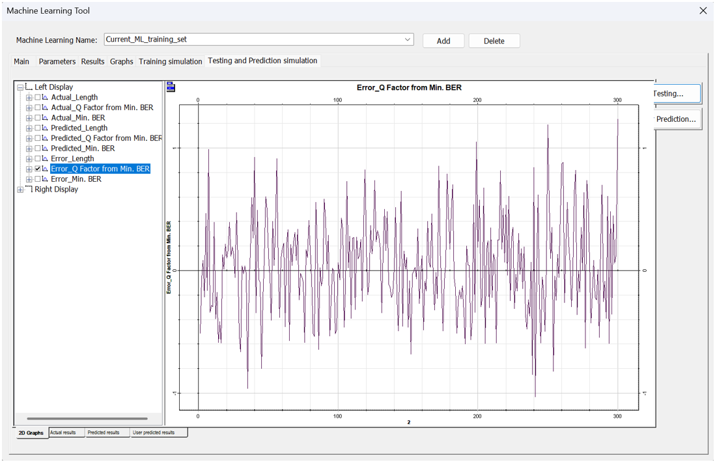Uncheck Error_Q Factor from Min. BER checkbox
The image size is (715, 462).
click(38, 169)
